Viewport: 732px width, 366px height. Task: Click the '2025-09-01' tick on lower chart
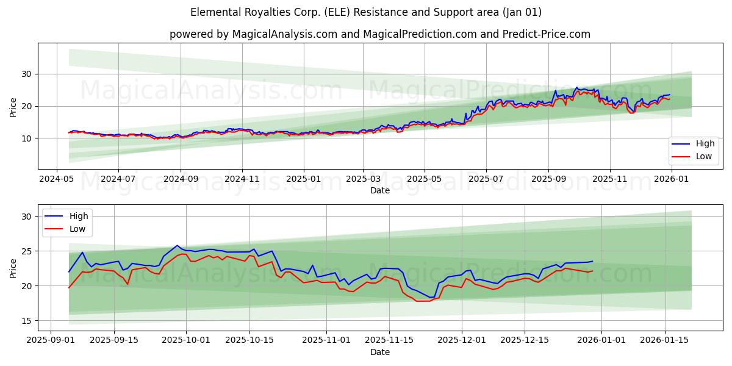coord(51,341)
